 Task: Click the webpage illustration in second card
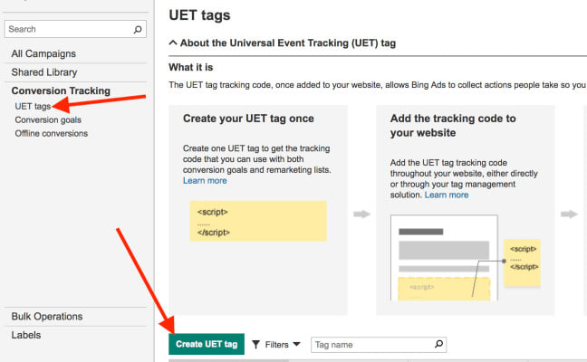click(x=444, y=258)
